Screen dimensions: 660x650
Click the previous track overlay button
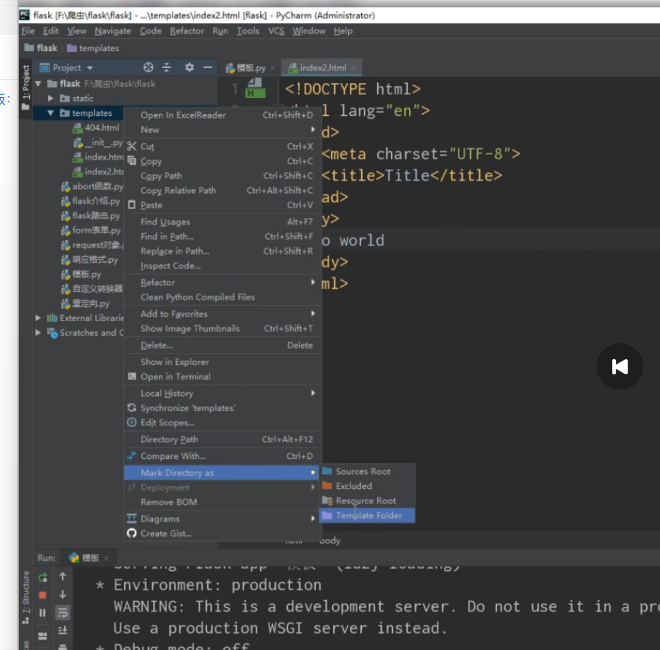620,366
